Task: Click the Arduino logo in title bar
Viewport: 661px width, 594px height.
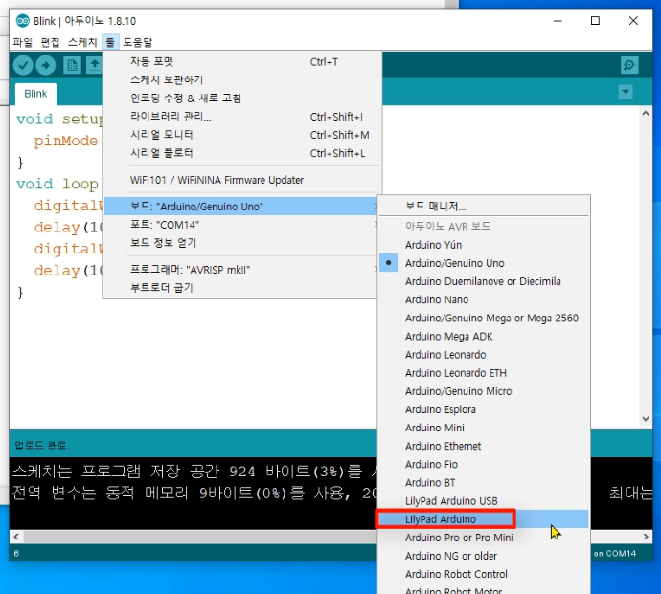Action: [22, 21]
